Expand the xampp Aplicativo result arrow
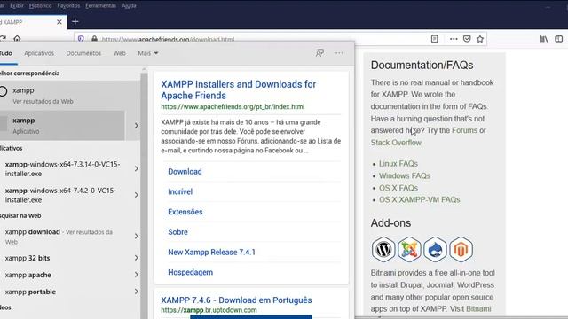Viewport: 568px width, 319px height. pos(136,126)
